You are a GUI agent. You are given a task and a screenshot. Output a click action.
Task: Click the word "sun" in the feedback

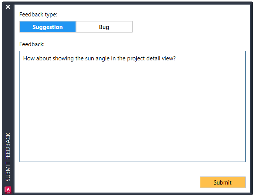tap(90, 58)
